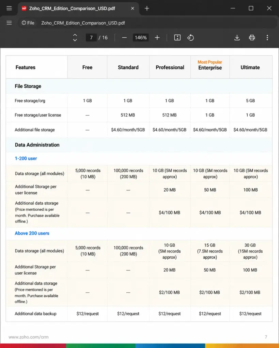Click the $4/100 MB cell under Professional

click(170, 213)
